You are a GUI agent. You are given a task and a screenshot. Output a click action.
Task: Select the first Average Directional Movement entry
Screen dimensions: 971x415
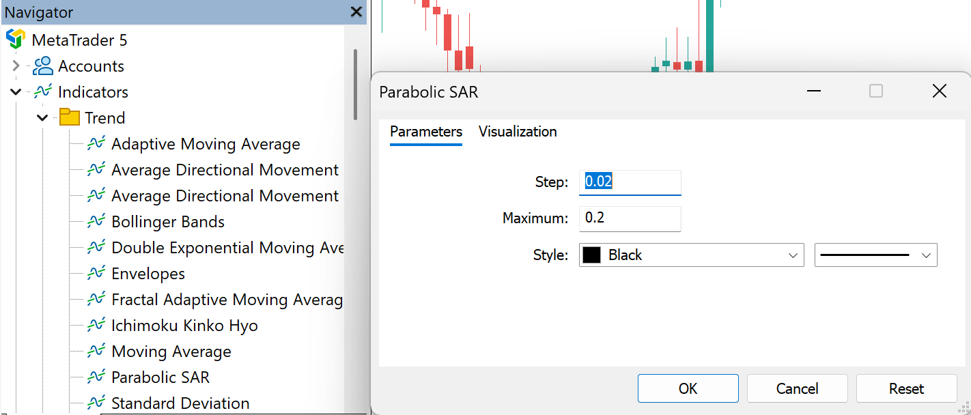tap(225, 170)
